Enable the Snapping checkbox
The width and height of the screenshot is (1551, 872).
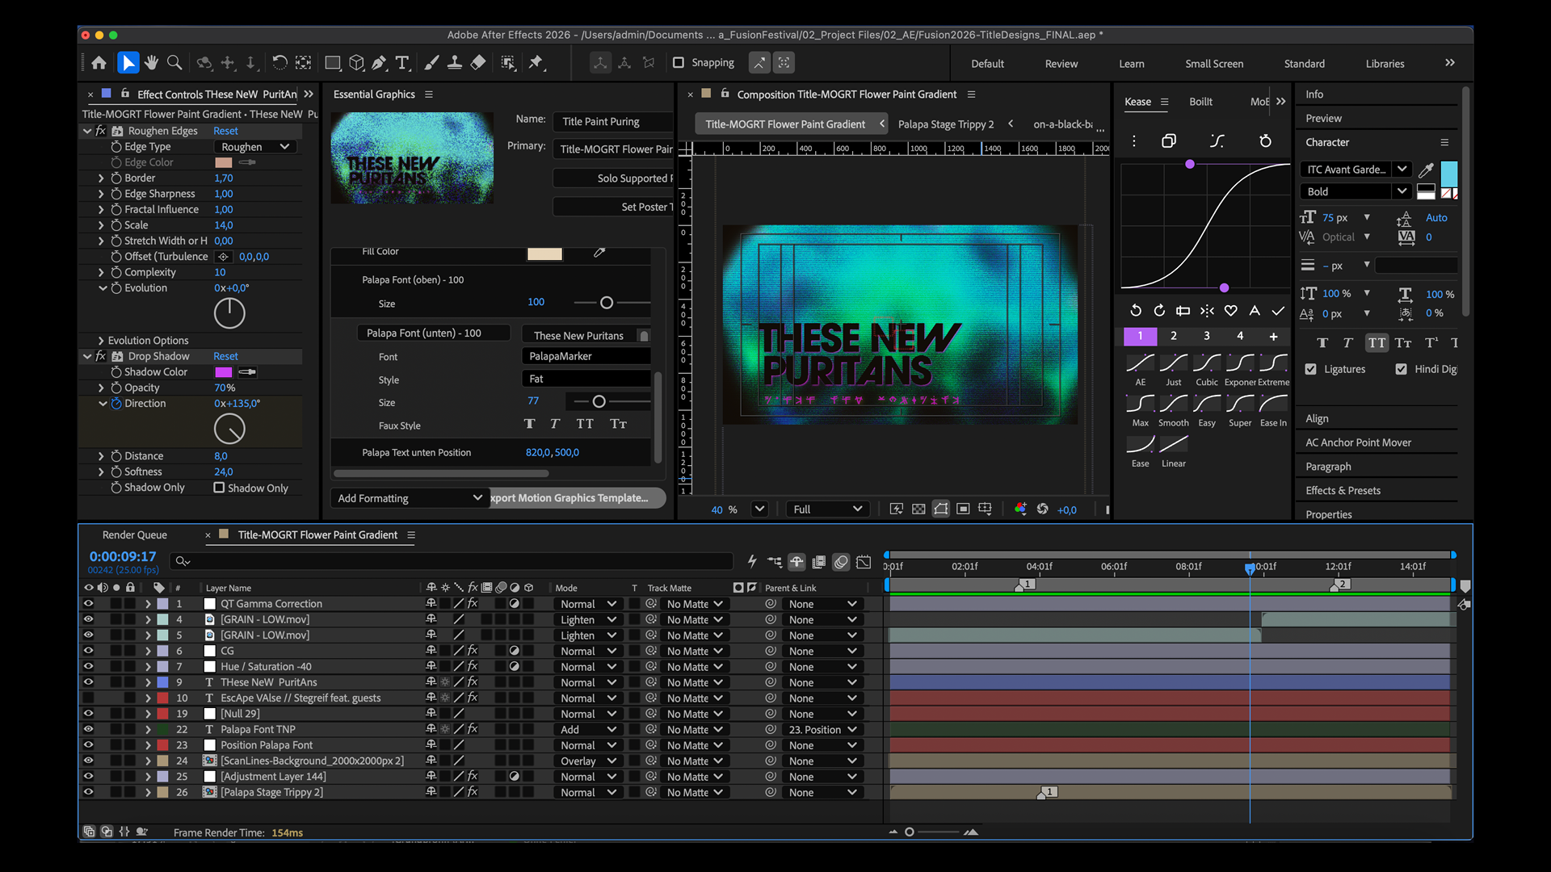pyautogui.click(x=679, y=63)
